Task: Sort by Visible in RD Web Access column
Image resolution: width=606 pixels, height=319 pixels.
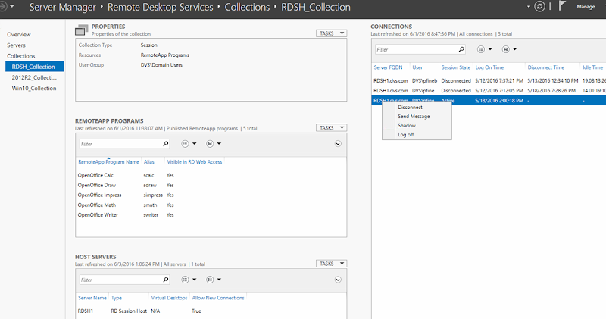Action: tap(195, 162)
